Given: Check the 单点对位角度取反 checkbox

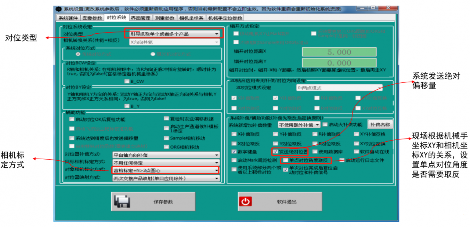Looking at the screenshot, I should click(286, 160).
